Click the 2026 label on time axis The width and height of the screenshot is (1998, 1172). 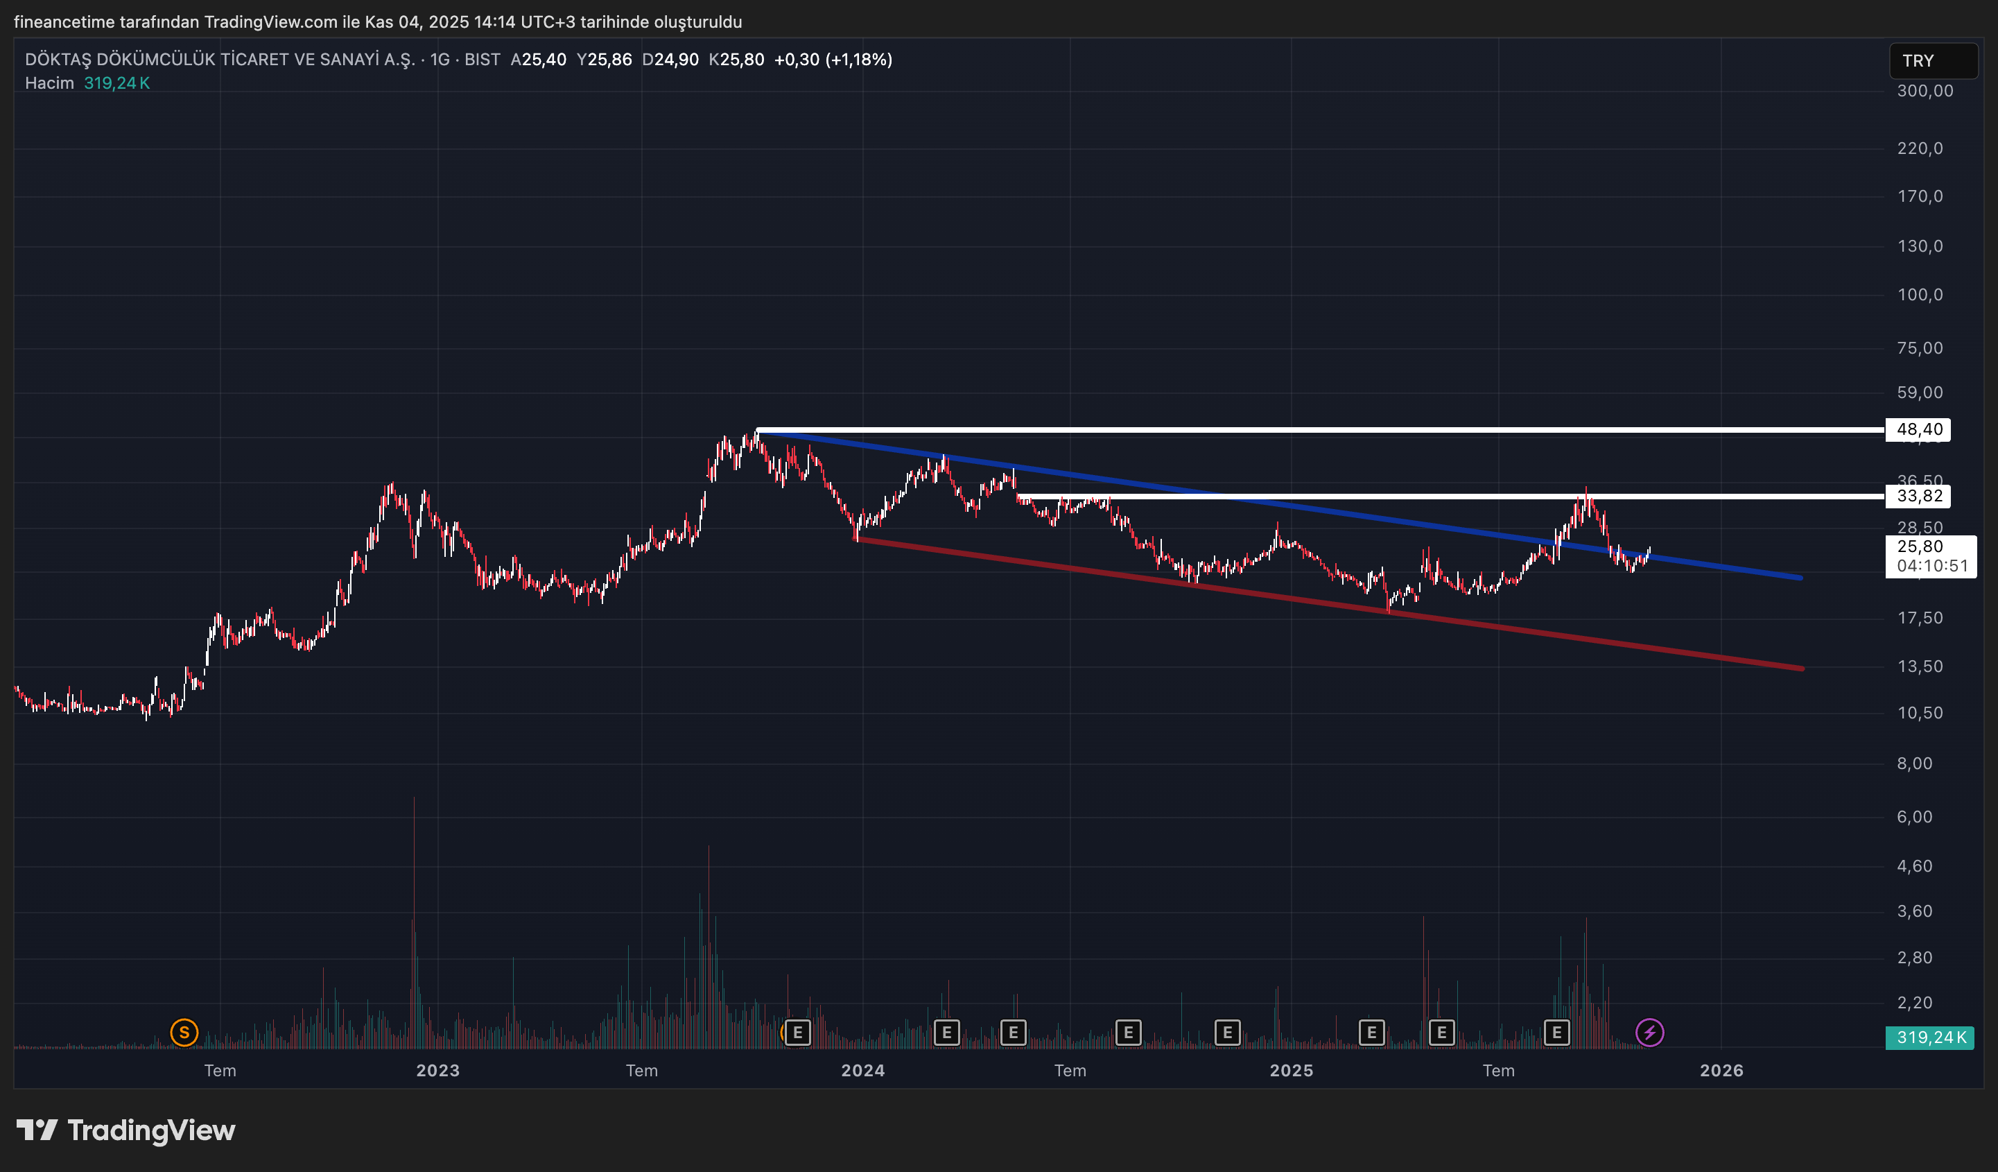[1721, 1071]
